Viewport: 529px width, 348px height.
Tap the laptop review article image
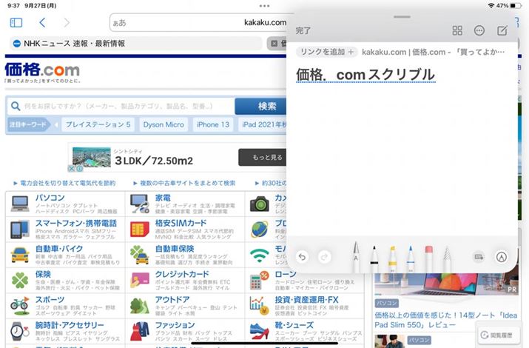click(445, 284)
